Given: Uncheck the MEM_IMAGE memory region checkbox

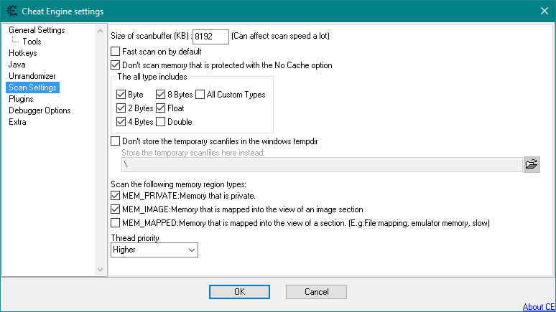Looking at the screenshot, I should point(116,209).
